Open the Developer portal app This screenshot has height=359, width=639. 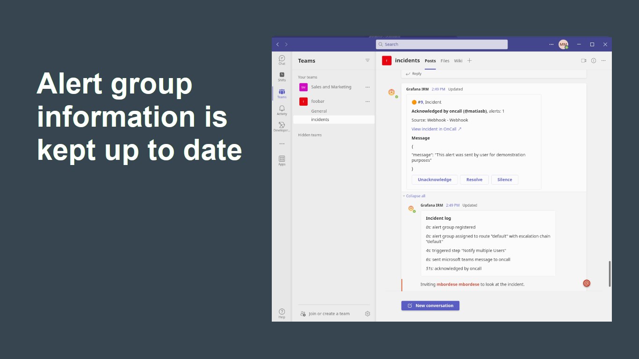pos(282,127)
